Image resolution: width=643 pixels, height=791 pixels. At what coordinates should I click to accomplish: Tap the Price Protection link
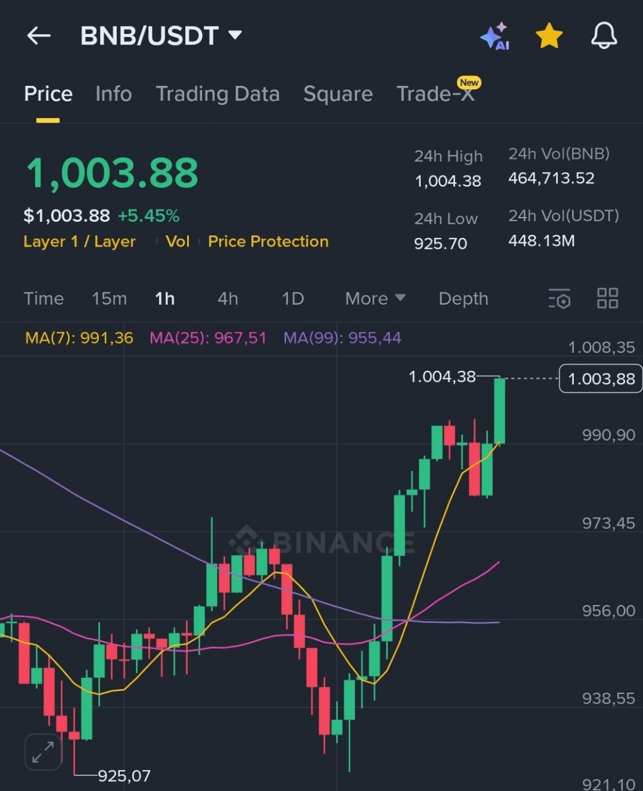click(268, 242)
